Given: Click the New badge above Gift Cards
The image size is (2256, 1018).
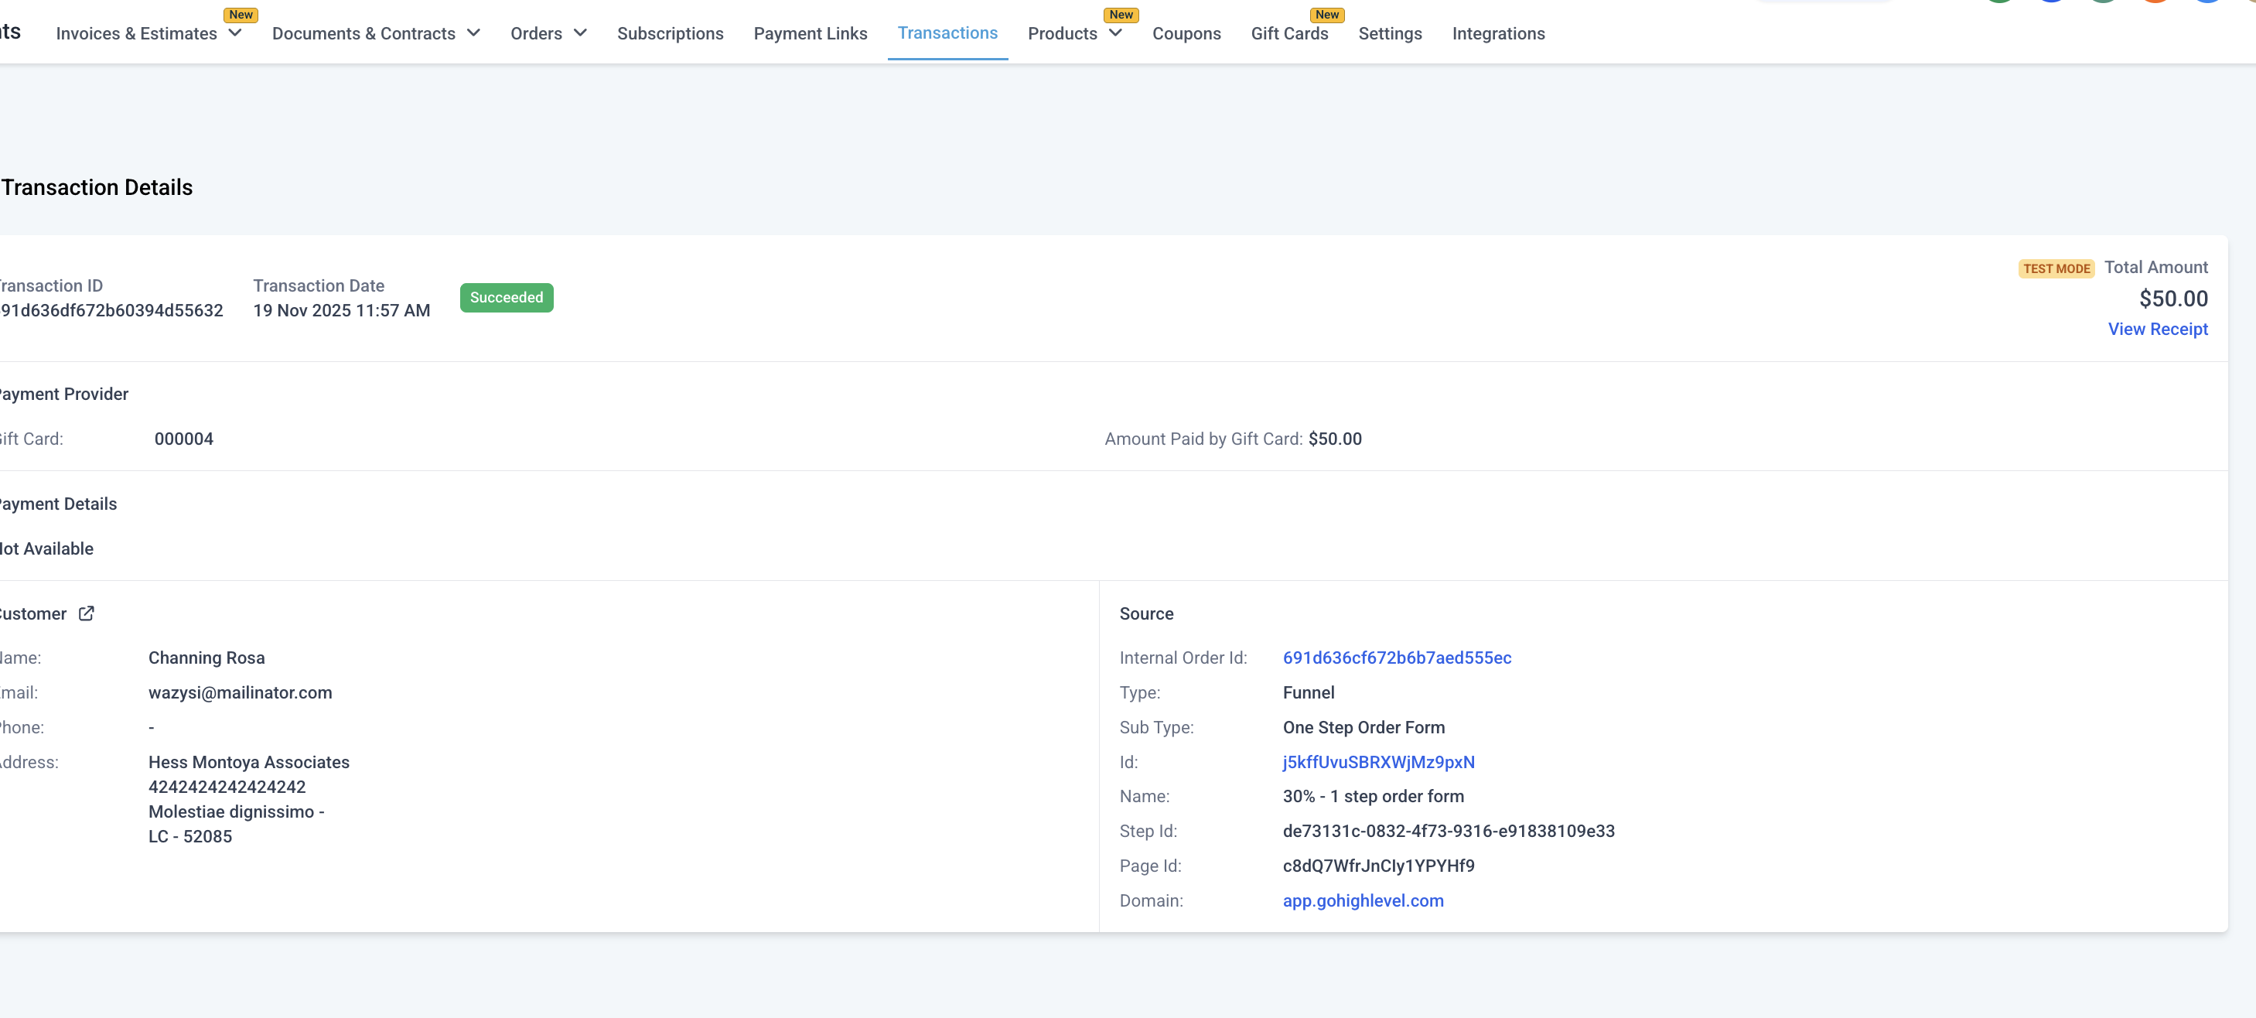Looking at the screenshot, I should [x=1327, y=15].
